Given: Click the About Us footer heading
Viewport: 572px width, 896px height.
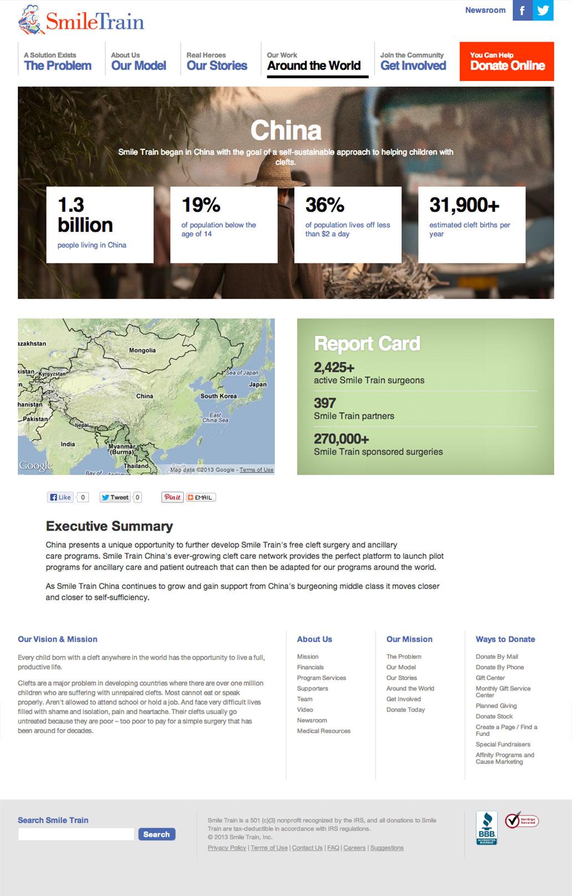Looking at the screenshot, I should pos(314,639).
